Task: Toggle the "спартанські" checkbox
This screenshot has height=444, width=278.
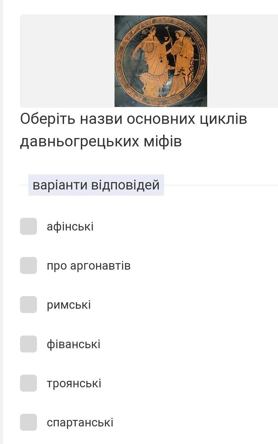Action: 28,422
